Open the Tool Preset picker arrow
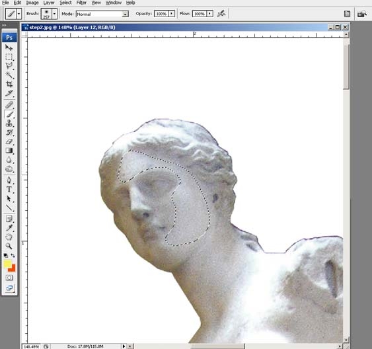This screenshot has width=372, height=349. (x=19, y=13)
